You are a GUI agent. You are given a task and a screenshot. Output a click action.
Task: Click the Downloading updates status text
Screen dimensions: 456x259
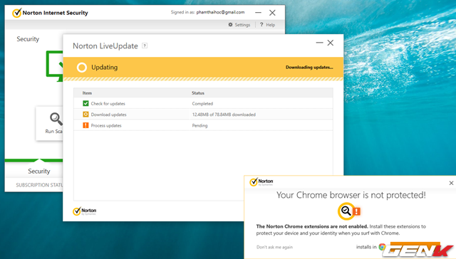coord(309,67)
